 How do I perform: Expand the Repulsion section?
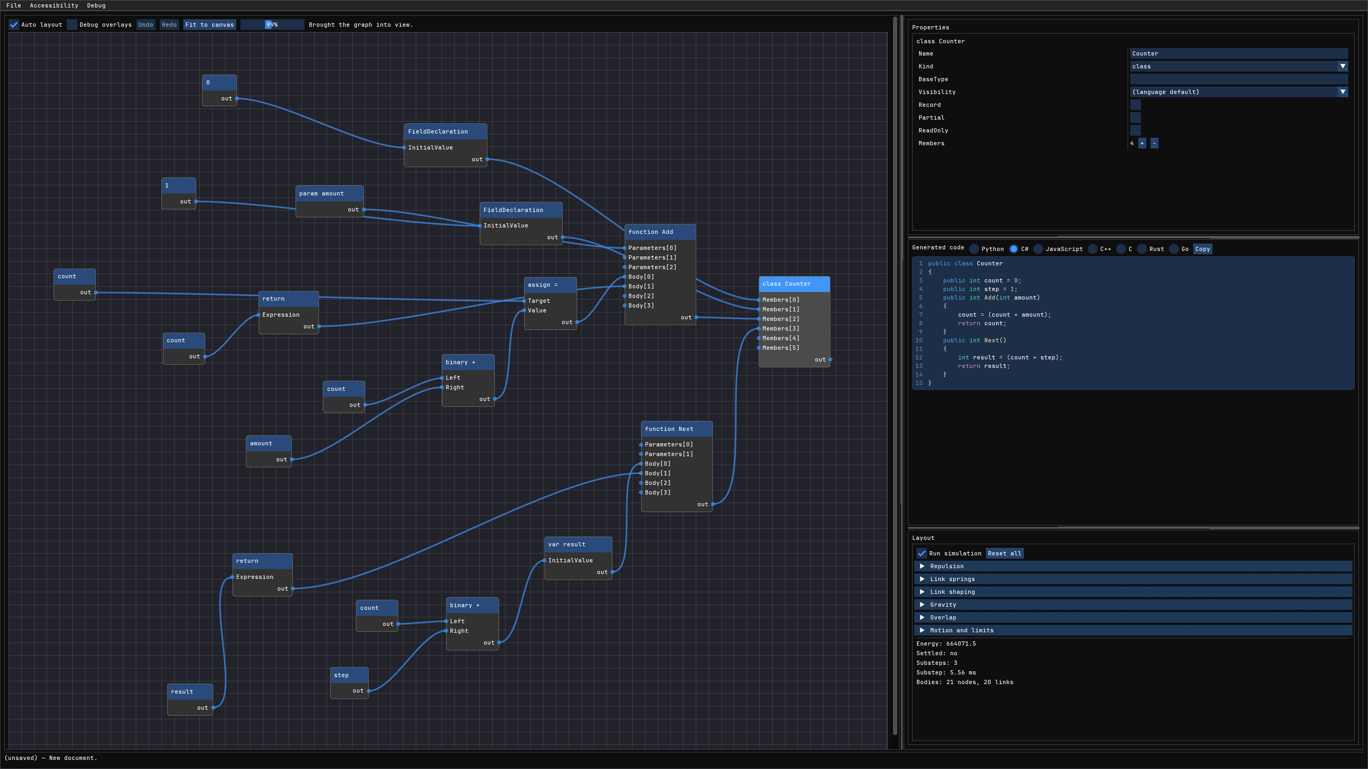tap(1133, 566)
